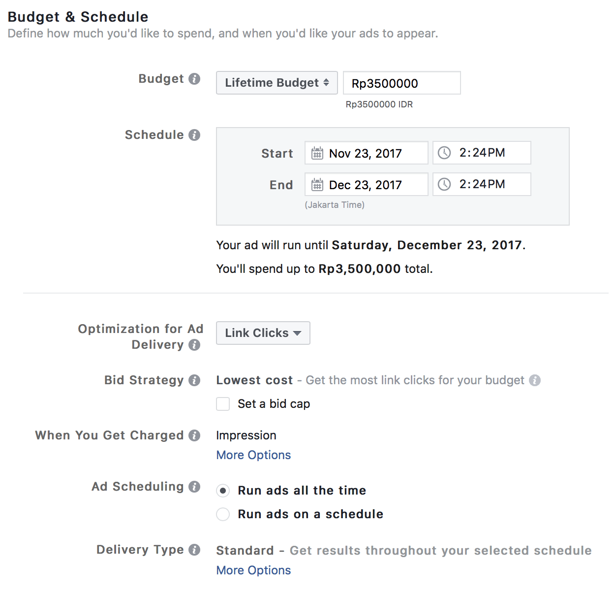Open the Lifetime Budget dropdown
This screenshot has width=616, height=599.
coord(277,83)
